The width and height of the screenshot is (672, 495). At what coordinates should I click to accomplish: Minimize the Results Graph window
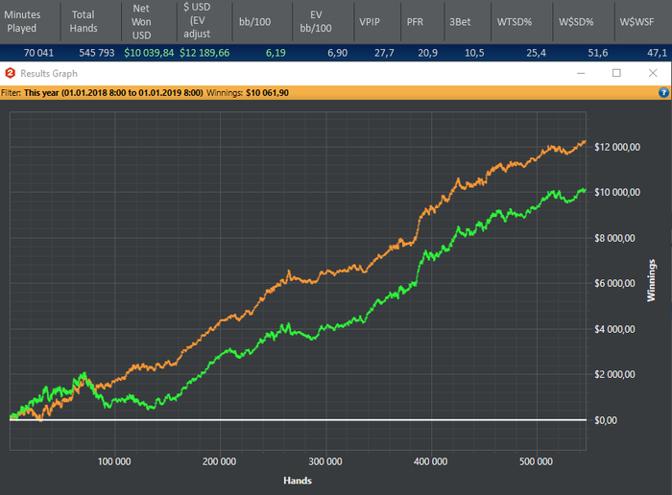click(x=581, y=73)
